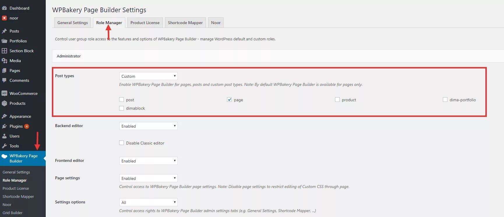Enable the dimablock checkbox
The image size is (504, 217).
(x=121, y=108)
